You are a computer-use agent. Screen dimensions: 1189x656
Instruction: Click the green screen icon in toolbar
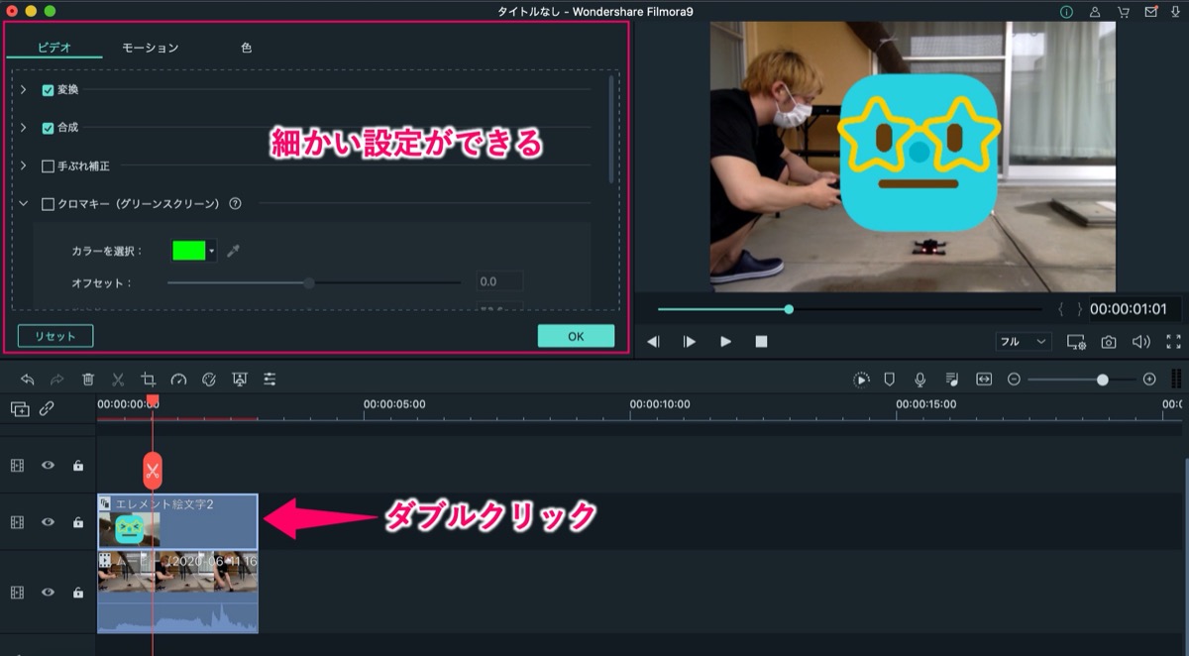(x=239, y=380)
